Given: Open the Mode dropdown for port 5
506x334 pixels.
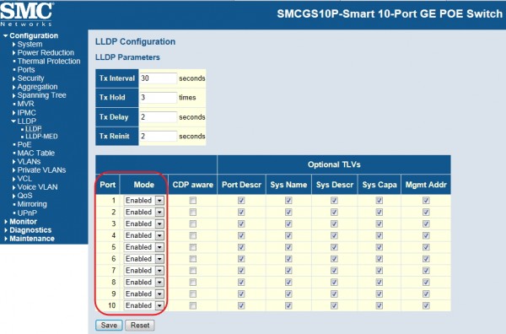Looking at the screenshot, I should [144, 247].
